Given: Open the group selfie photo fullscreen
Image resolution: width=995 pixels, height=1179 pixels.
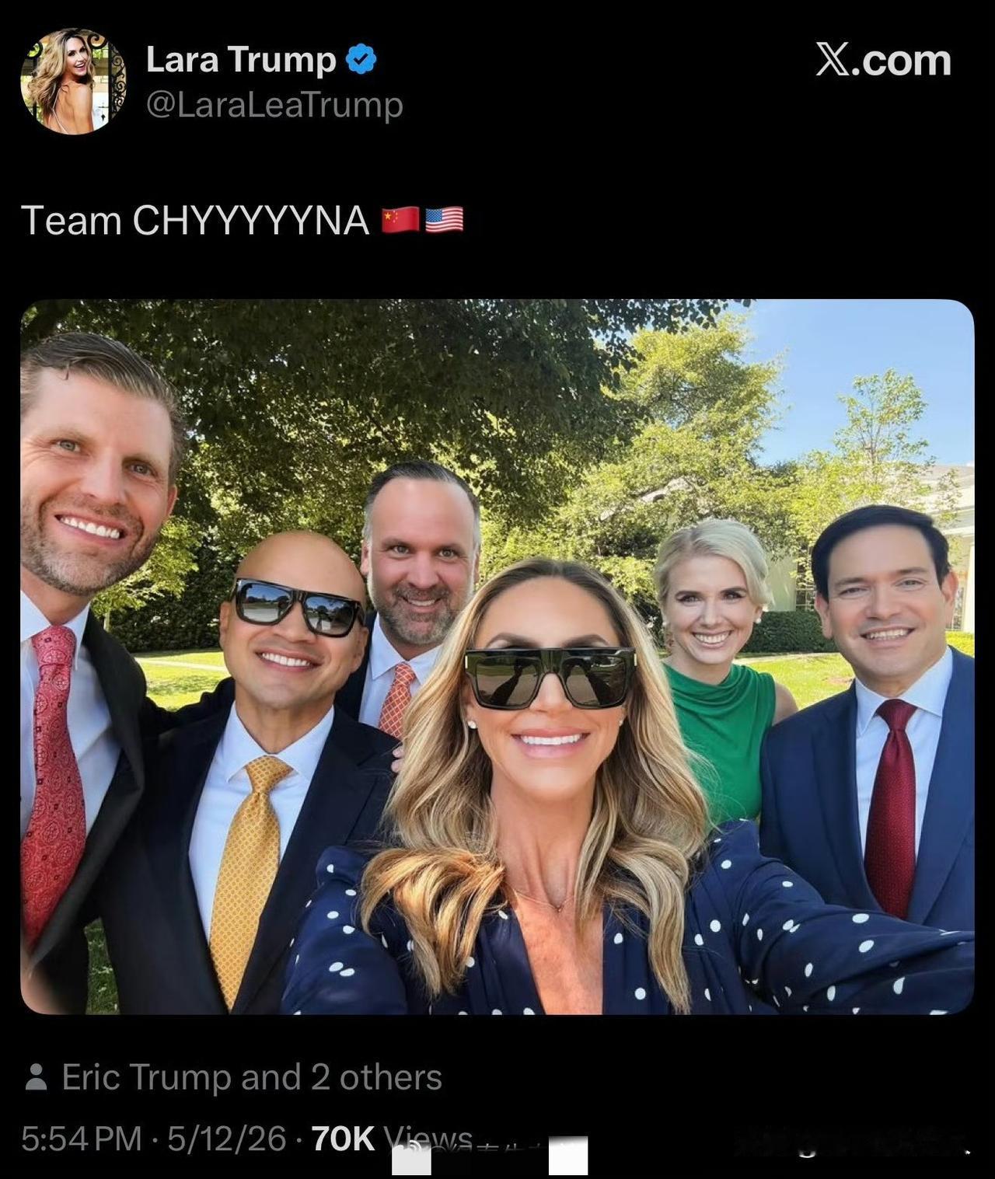Looking at the screenshot, I should point(497,657).
